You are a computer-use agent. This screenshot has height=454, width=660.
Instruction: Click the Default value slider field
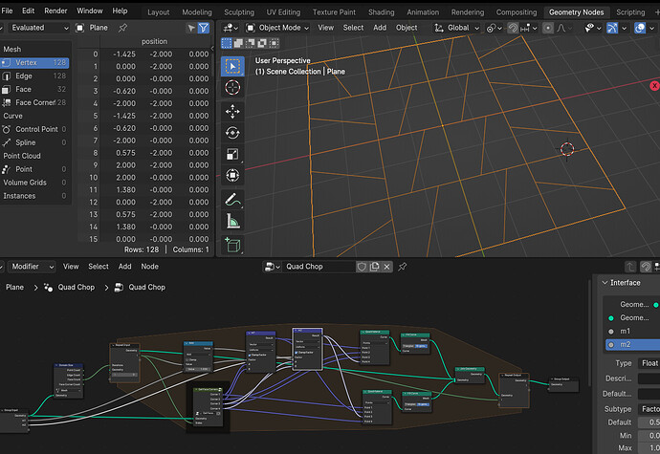[x=649, y=422]
